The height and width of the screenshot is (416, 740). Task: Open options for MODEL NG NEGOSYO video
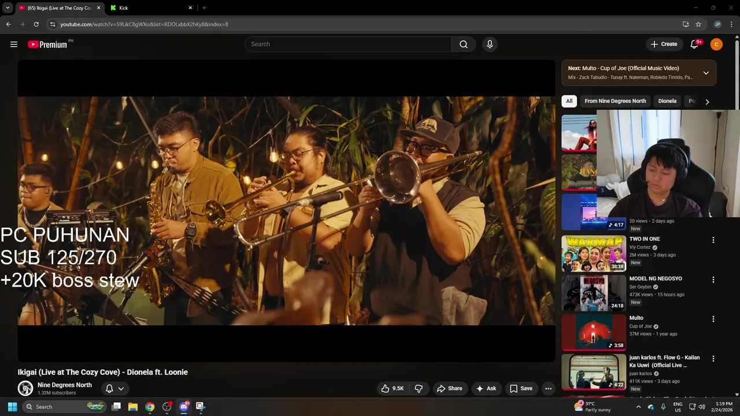click(713, 280)
